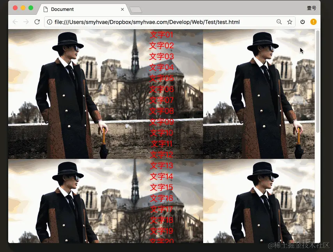Click the red text 文字01
333x252 pixels.
(x=161, y=35)
